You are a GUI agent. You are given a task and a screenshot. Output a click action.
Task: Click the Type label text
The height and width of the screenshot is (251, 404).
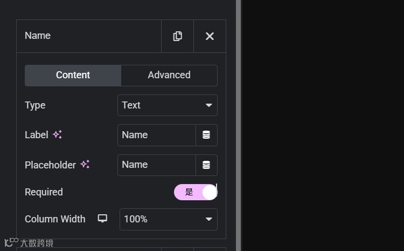[35, 105]
